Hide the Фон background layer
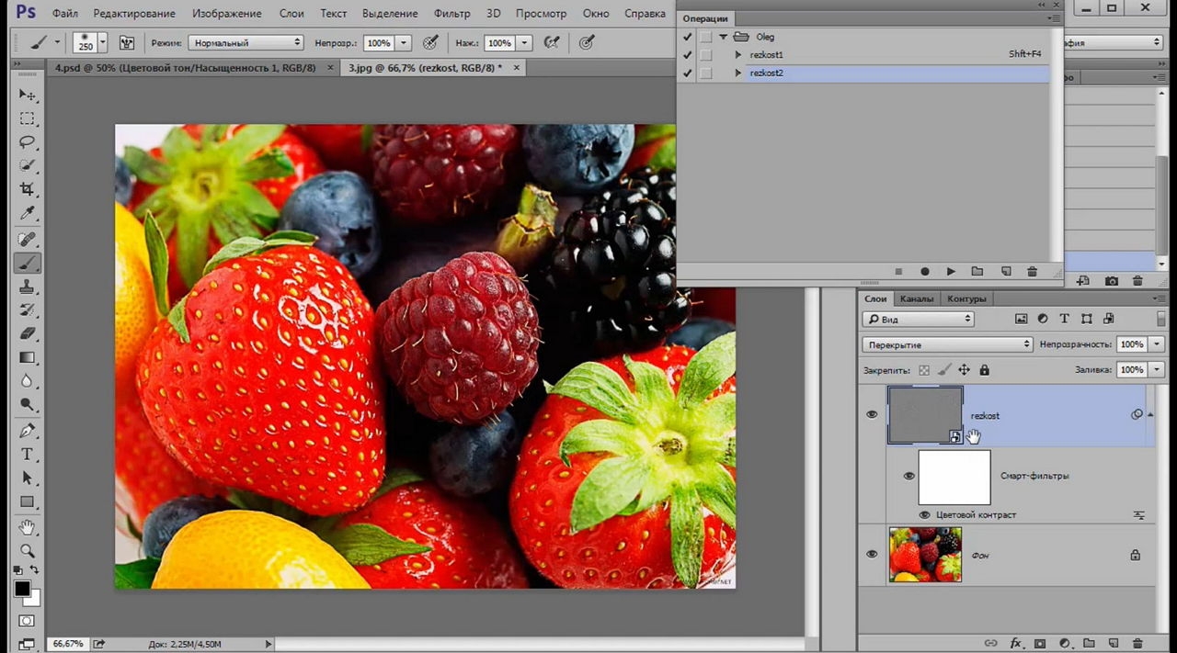Screen dimensions: 1177x653 coord(872,555)
